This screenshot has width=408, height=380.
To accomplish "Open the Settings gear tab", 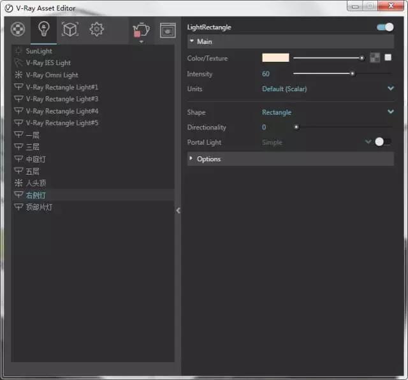I will pyautogui.click(x=96, y=29).
